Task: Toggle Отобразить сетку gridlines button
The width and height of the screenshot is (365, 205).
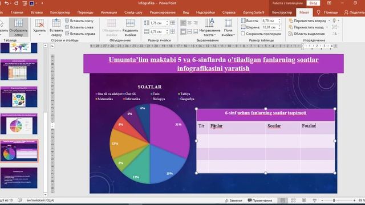Action: point(18,27)
